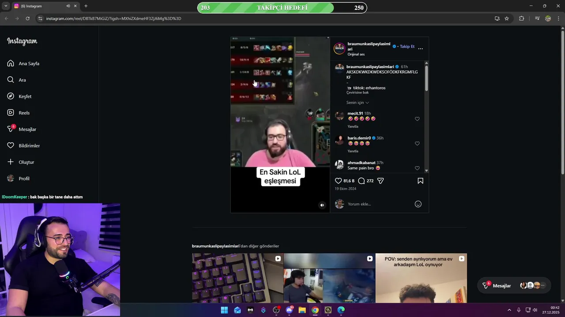
Task: Click Çevirisine bak translation link
Action: point(358,92)
